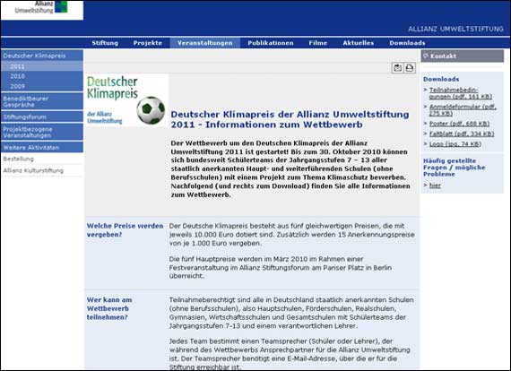Viewport: 511px width, 371px height.
Task: Select year 2009 in sidebar
Action: click(x=42, y=86)
